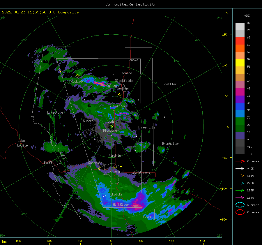Click the red 'forecast' ellipse icon
This screenshot has height=245, width=262.
point(240,212)
